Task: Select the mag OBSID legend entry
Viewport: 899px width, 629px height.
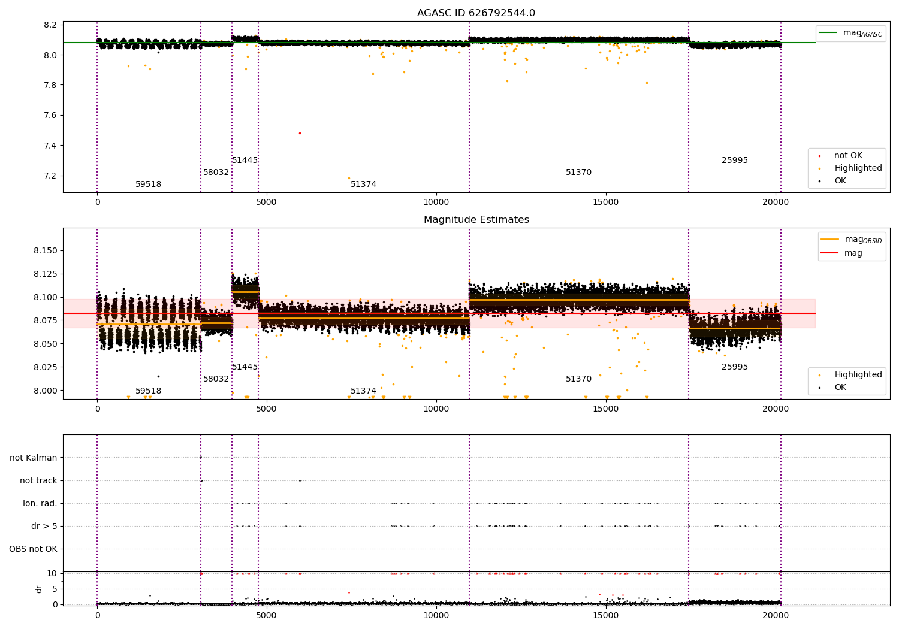Action: pyautogui.click(x=852, y=240)
